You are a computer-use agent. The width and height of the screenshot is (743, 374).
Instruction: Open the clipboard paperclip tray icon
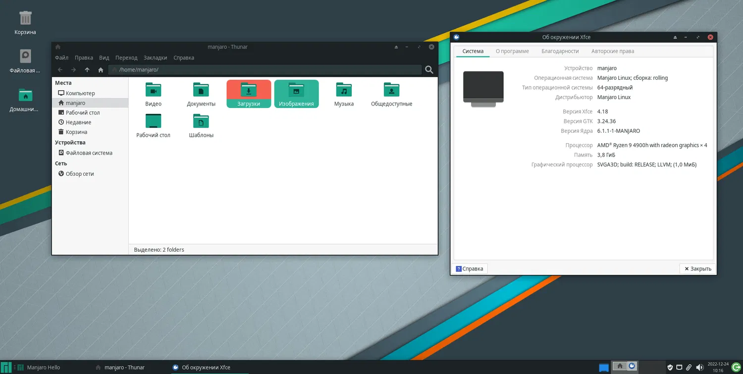pyautogui.click(x=689, y=367)
